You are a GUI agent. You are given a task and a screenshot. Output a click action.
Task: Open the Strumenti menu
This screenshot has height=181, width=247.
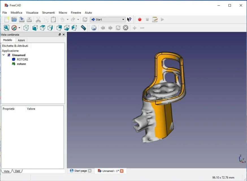pos(48,12)
